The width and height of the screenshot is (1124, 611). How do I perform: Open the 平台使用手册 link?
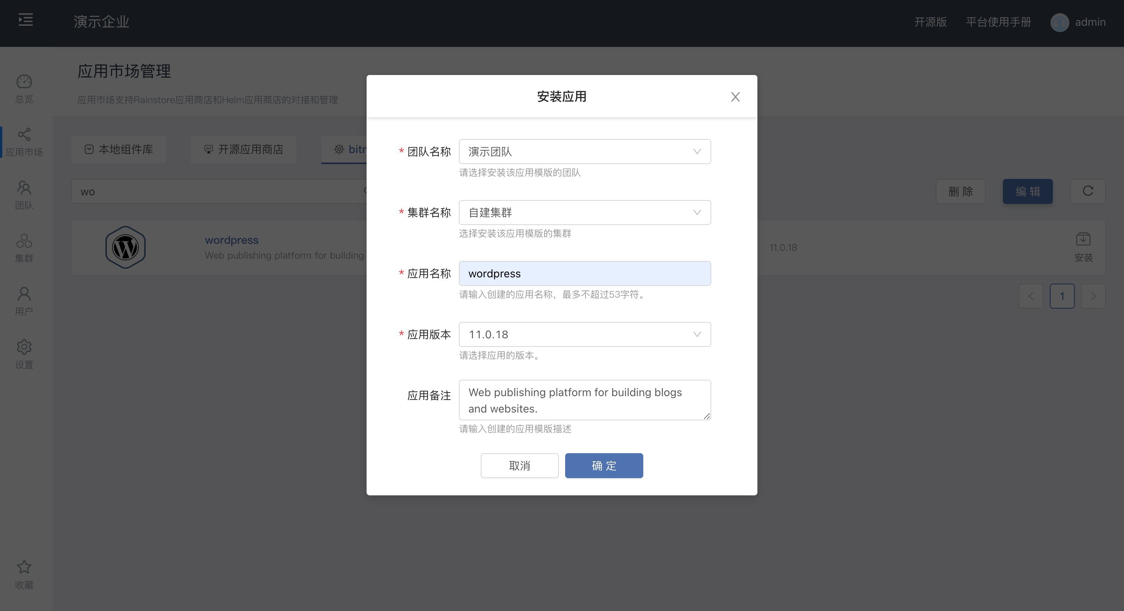[x=998, y=22]
